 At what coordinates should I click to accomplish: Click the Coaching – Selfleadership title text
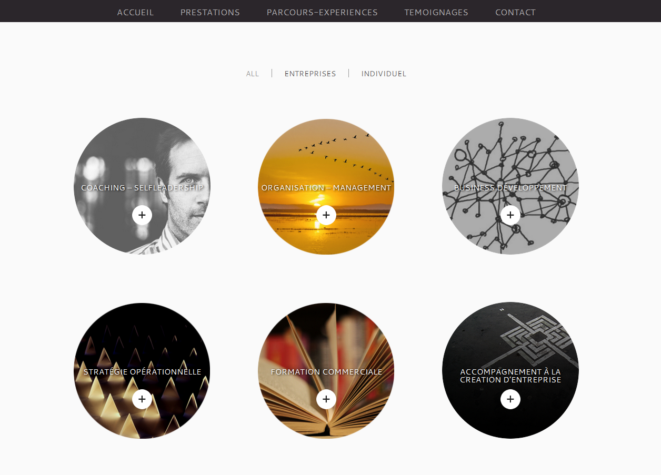click(142, 188)
